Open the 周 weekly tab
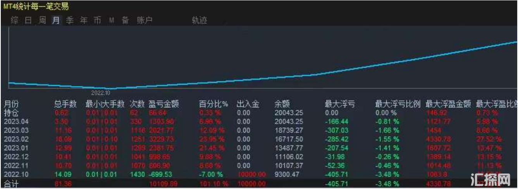Image resolution: width=518 pixels, height=189 pixels. pyautogui.click(x=42, y=21)
